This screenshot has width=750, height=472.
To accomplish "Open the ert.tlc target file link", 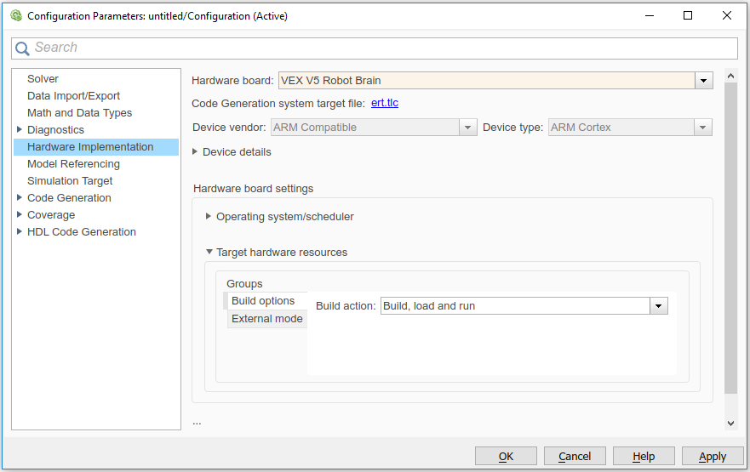I will pos(385,103).
